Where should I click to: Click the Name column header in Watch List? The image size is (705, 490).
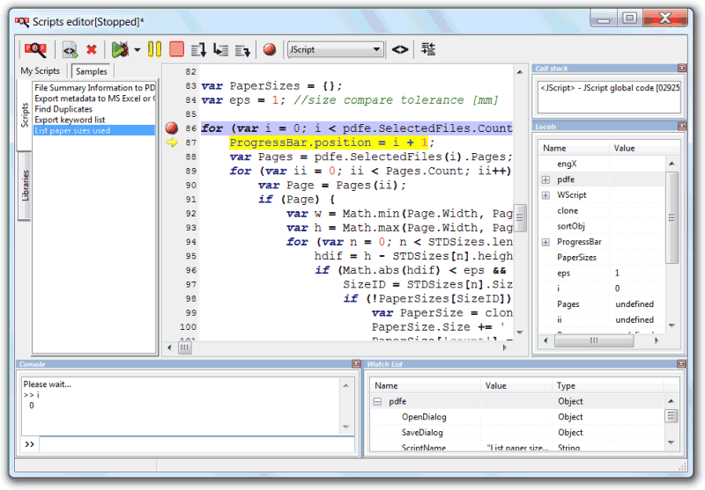(426, 385)
